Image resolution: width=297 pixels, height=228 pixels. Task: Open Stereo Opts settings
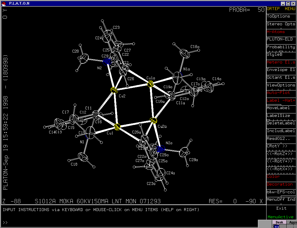[281, 24]
